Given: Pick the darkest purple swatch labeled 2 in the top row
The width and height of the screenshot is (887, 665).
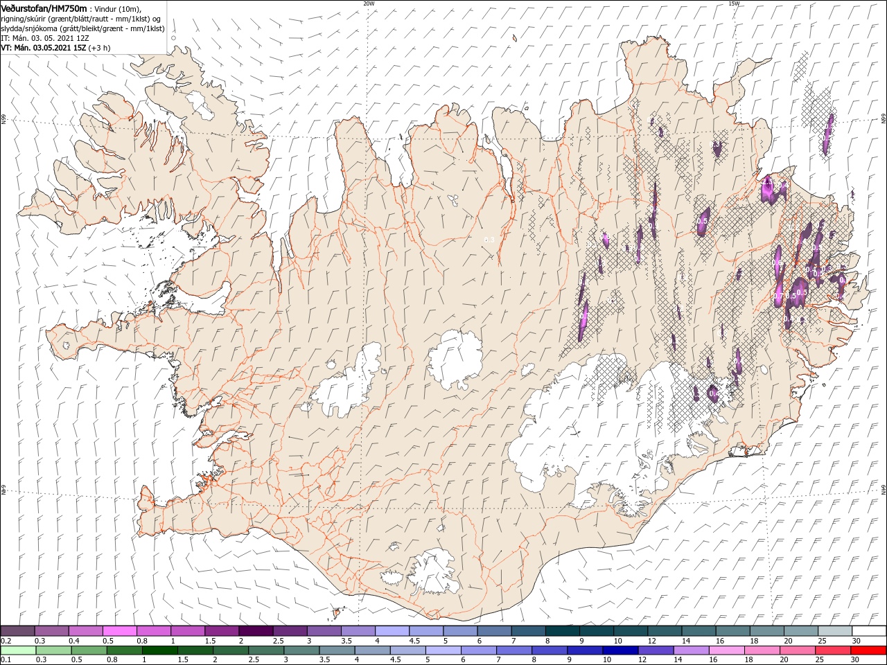Looking at the screenshot, I should pos(256,631).
